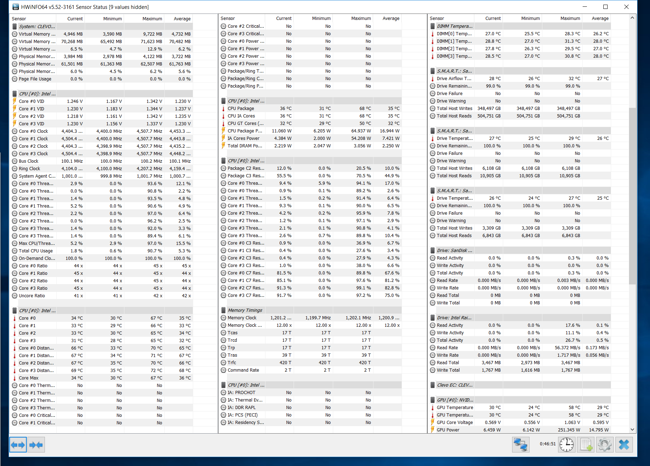Viewport: 650px width, 466px height.
Task: Click the Sensor column header in the left pane
Action: point(33,19)
